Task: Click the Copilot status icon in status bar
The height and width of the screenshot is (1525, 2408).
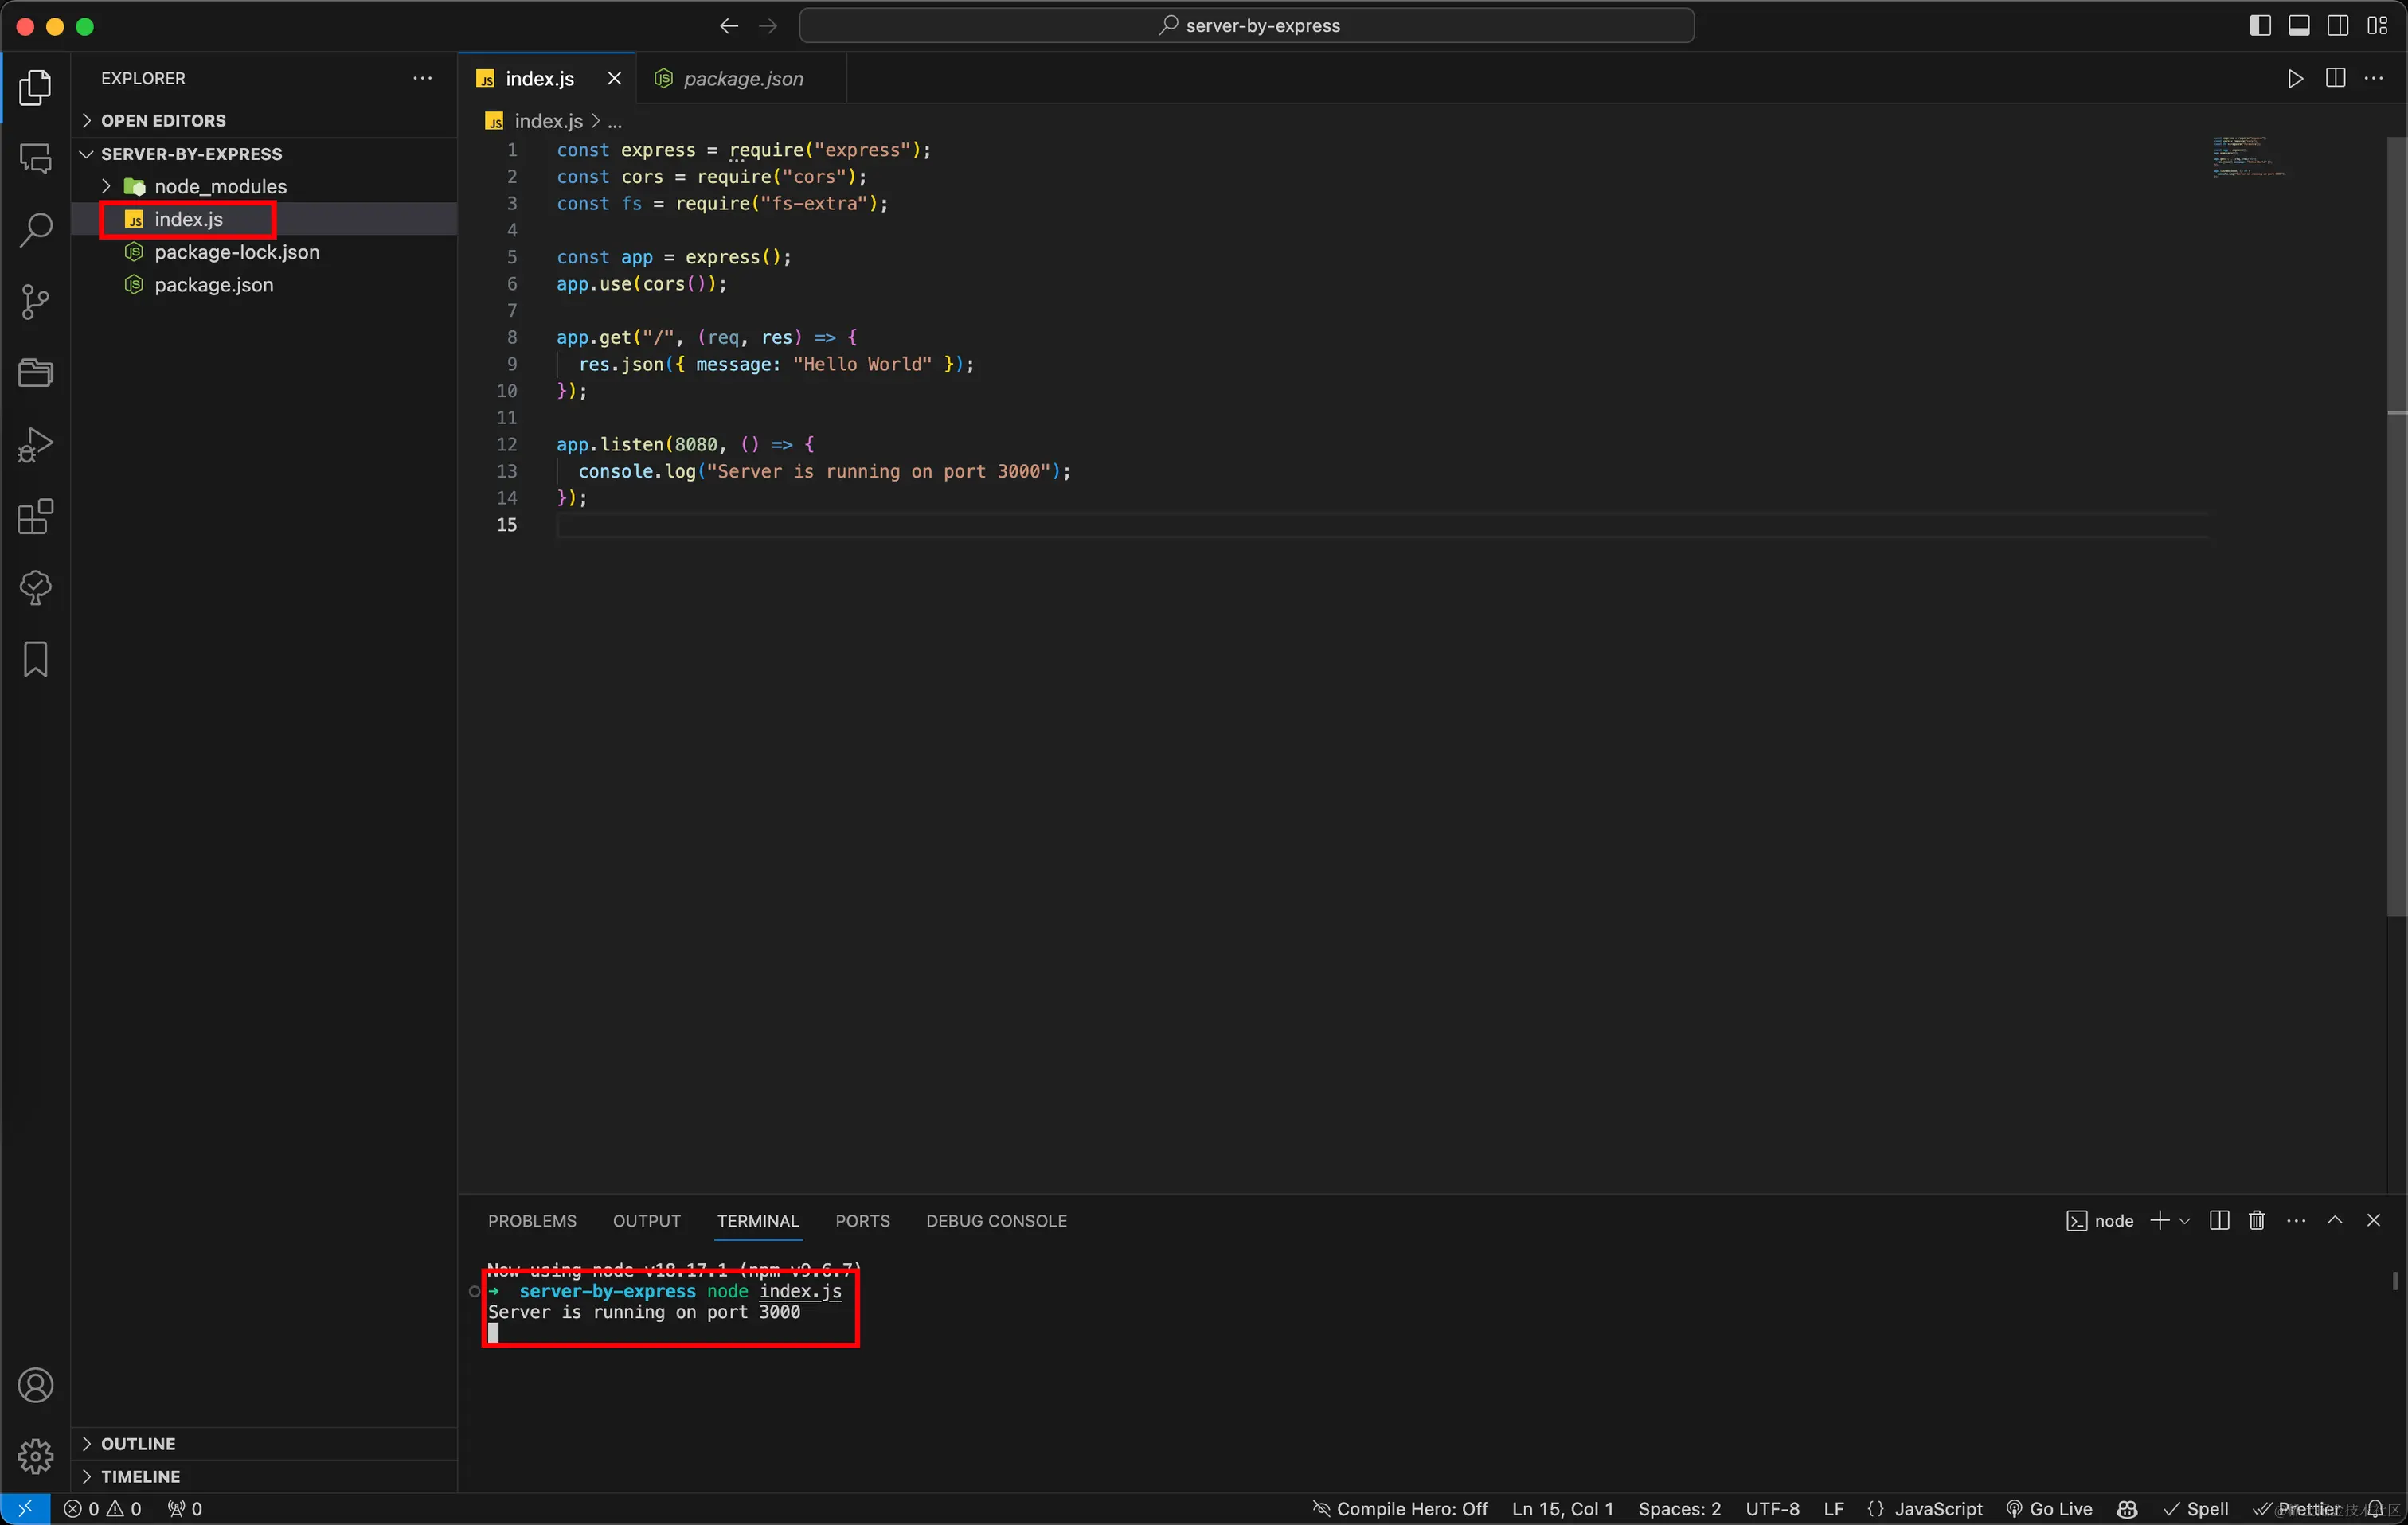Action: pyautogui.click(x=2127, y=1508)
